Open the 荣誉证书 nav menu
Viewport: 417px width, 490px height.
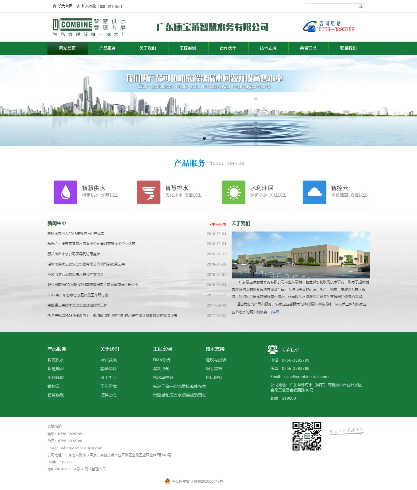click(308, 48)
